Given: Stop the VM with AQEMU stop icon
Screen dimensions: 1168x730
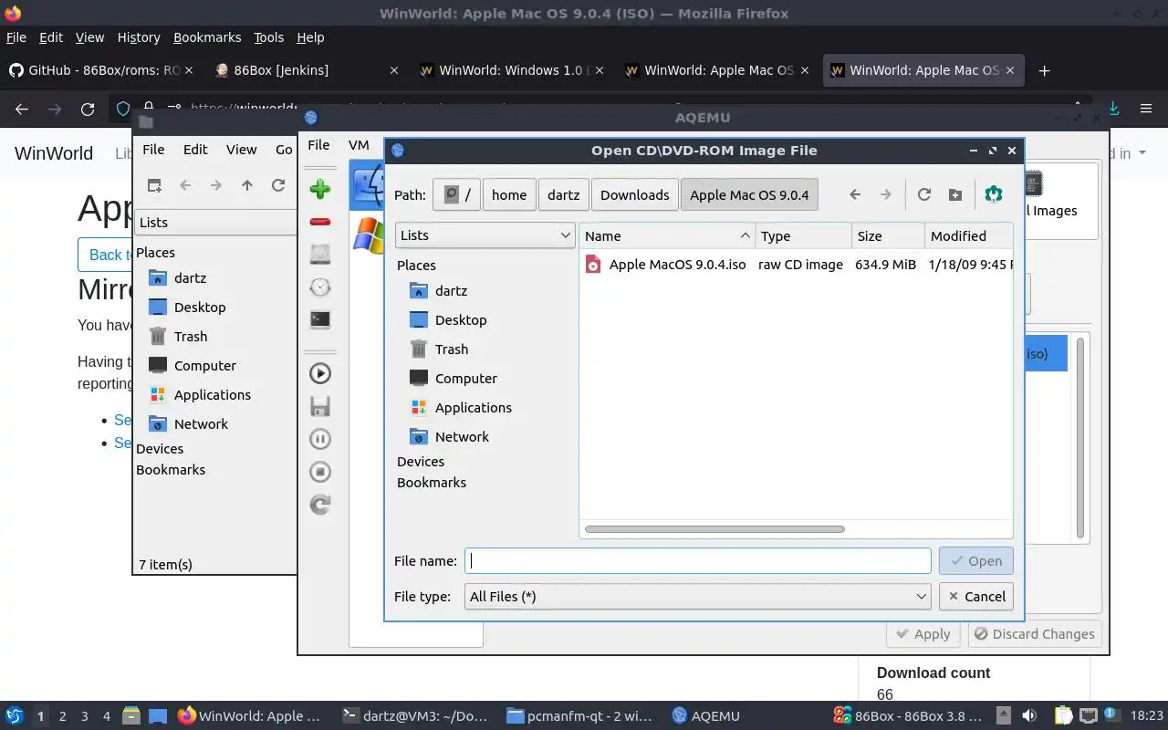Looking at the screenshot, I should tap(319, 472).
